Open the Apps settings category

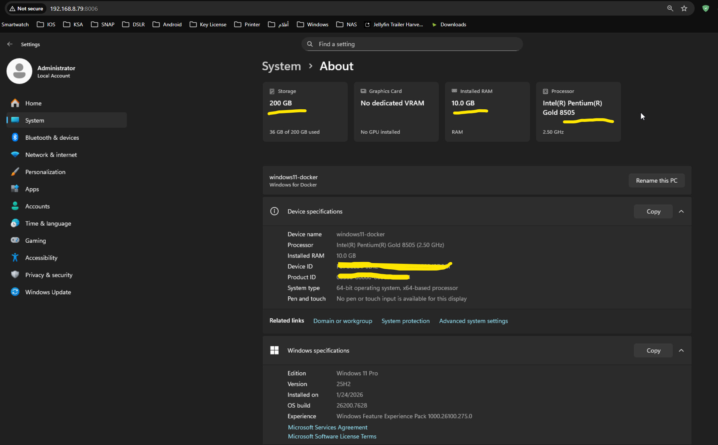[x=32, y=189]
